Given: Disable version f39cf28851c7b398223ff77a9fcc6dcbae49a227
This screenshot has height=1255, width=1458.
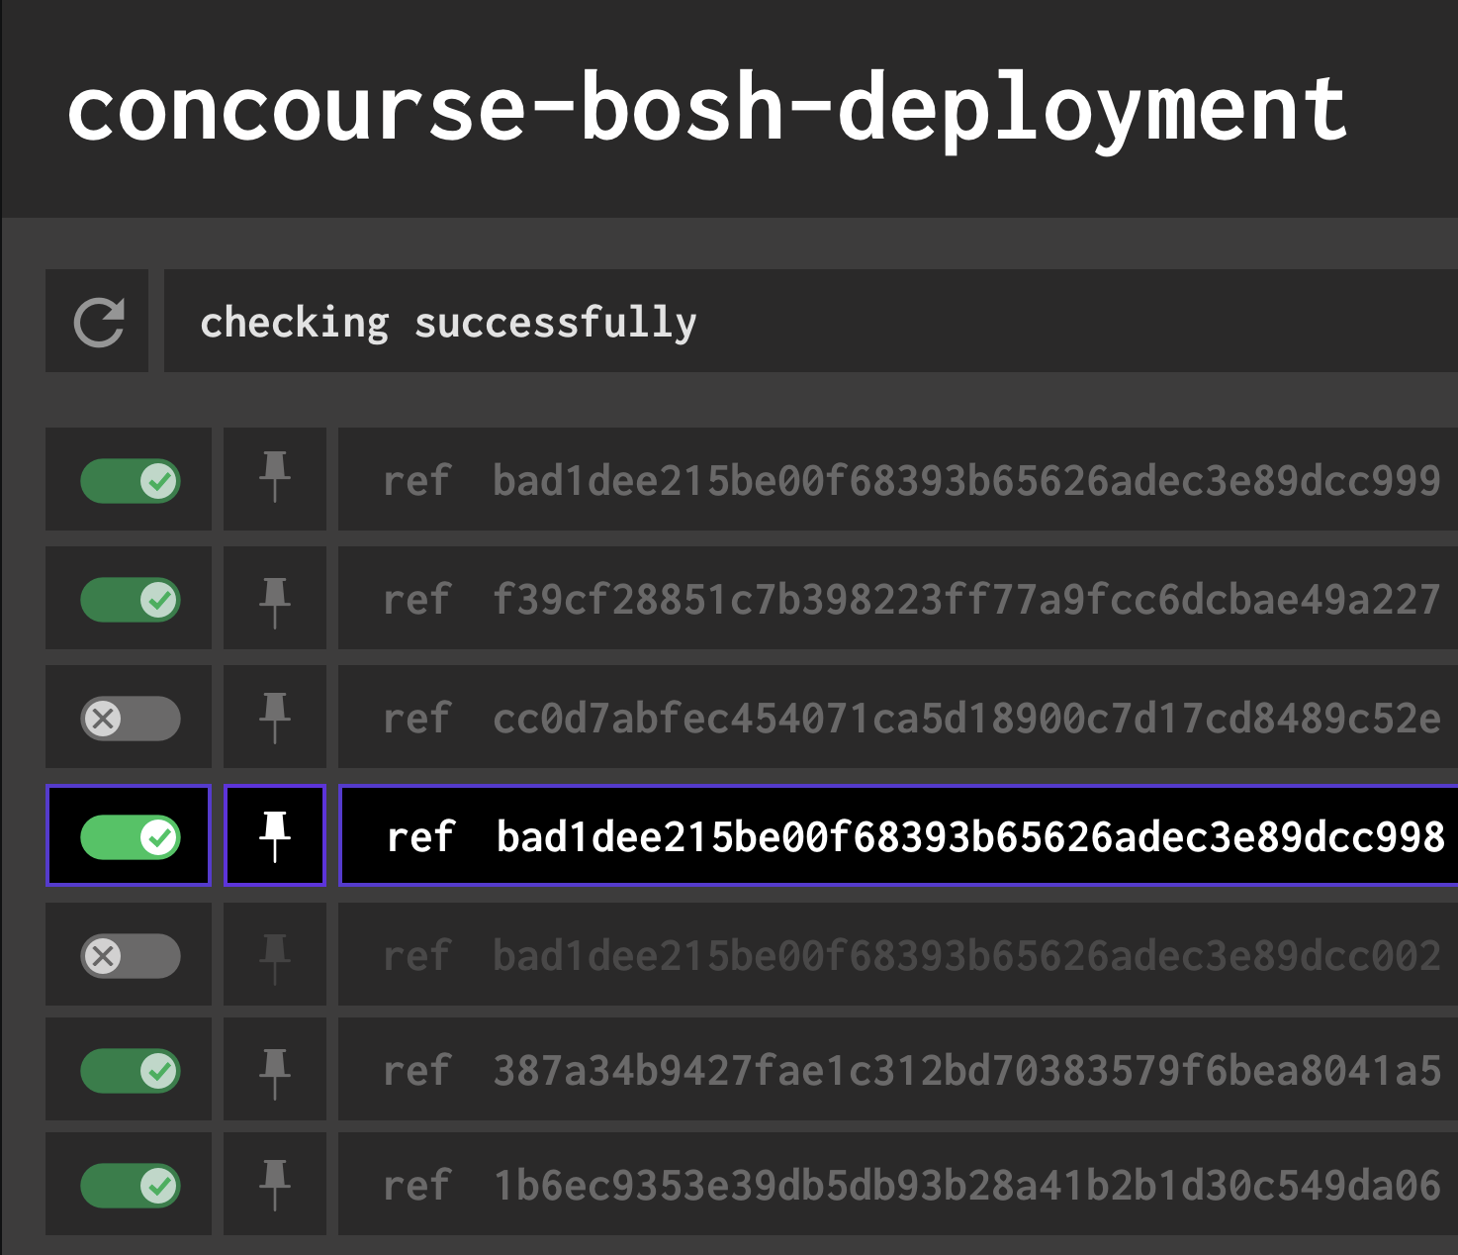Looking at the screenshot, I should tap(128, 599).
